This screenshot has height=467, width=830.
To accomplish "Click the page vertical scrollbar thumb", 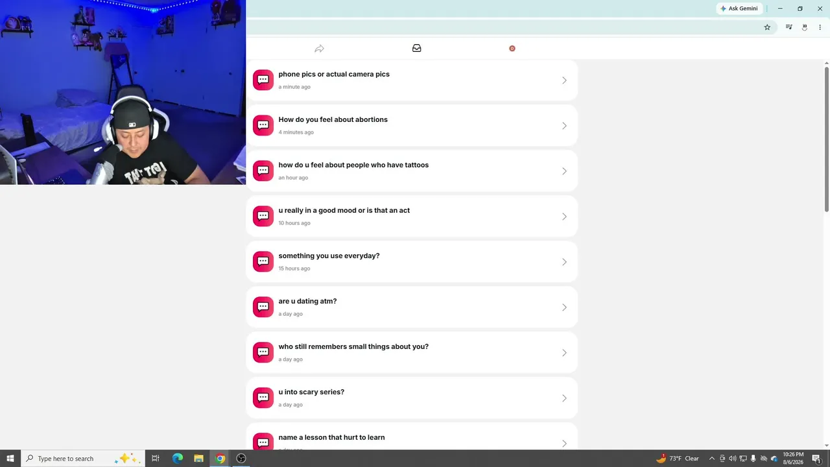I will (x=827, y=139).
